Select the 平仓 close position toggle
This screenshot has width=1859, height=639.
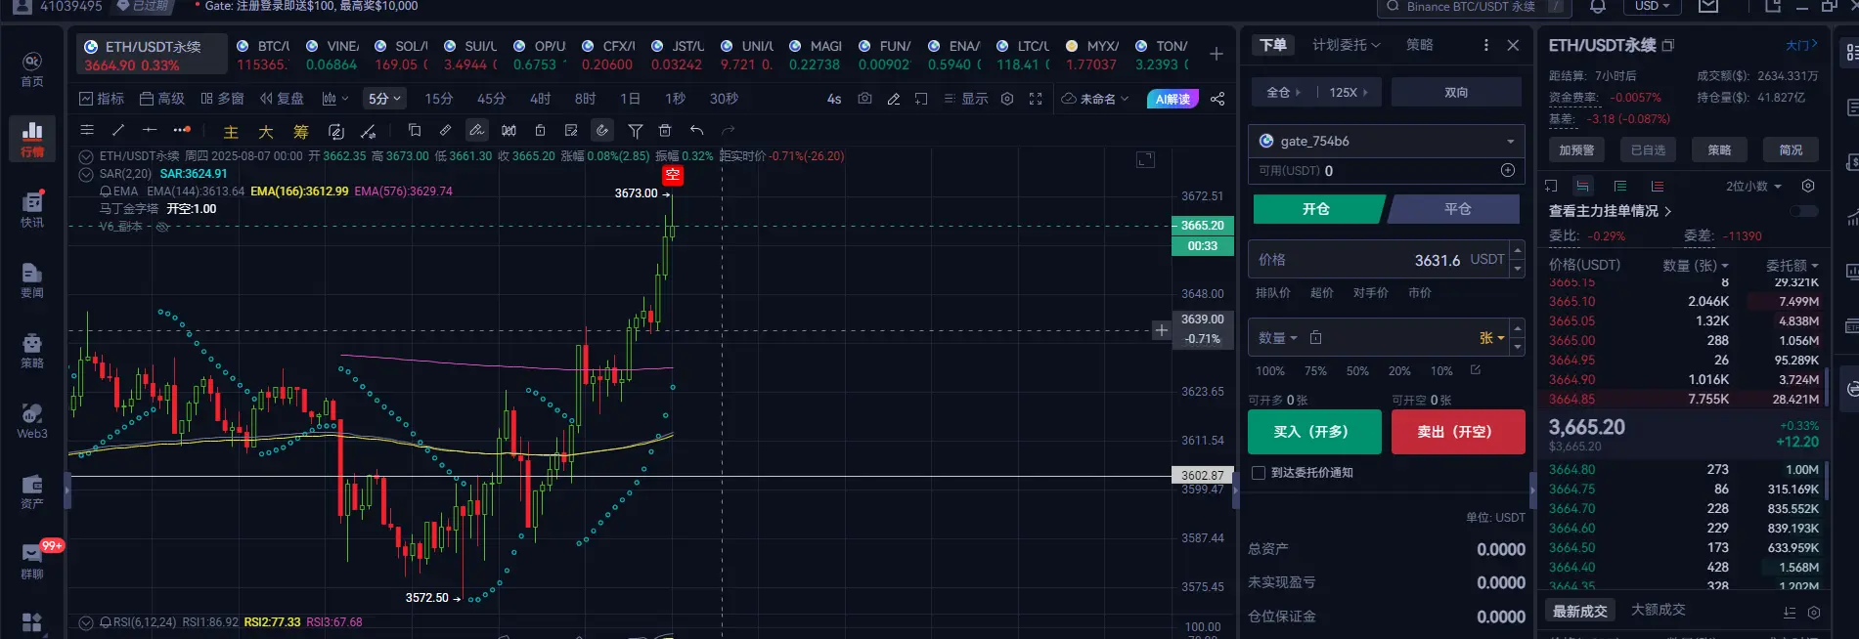[1456, 209]
